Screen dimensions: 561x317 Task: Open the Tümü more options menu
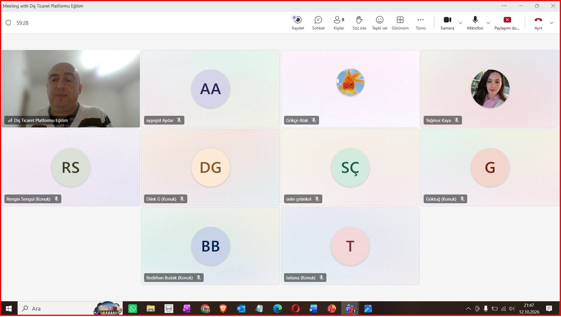click(420, 23)
